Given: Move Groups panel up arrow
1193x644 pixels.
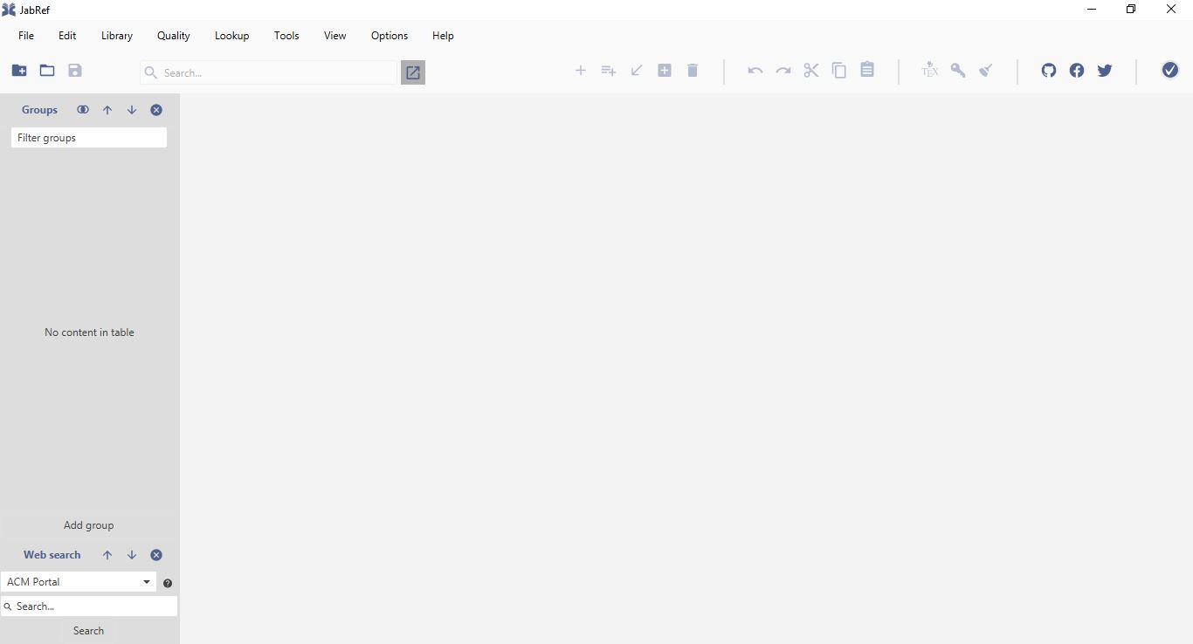Looking at the screenshot, I should [x=107, y=110].
